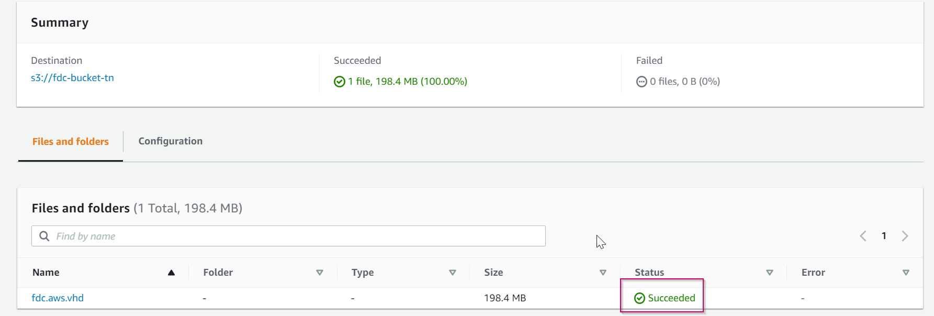Switch to the Configuration tab
Viewport: 934px width, 316px height.
[x=170, y=141]
